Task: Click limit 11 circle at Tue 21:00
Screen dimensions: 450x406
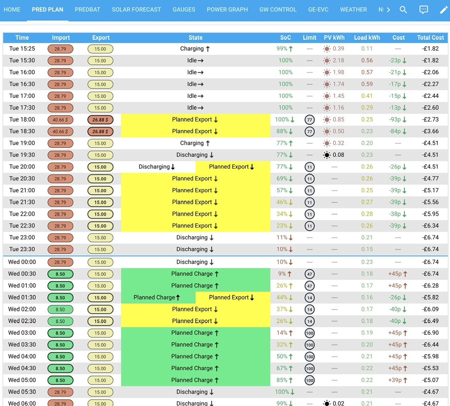Action: pos(309,190)
